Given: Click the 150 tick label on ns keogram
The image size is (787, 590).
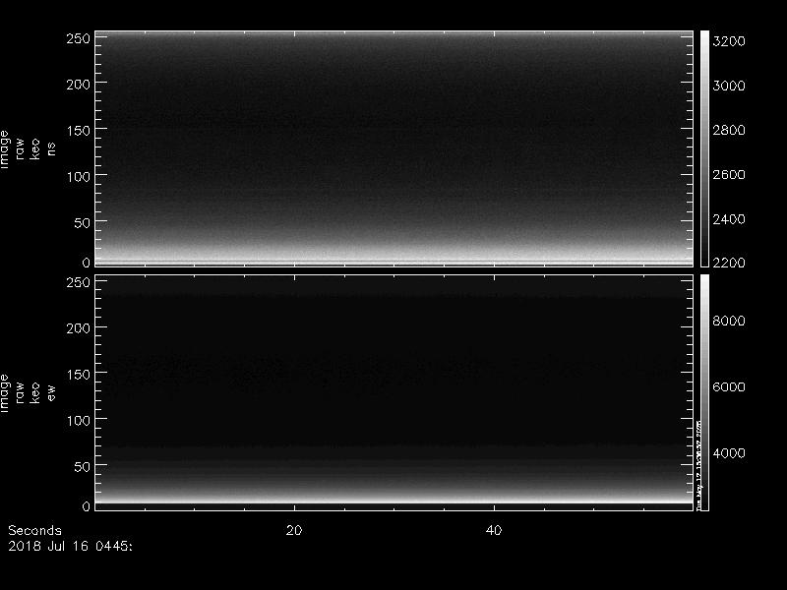Looking at the screenshot, I should click(x=78, y=131).
